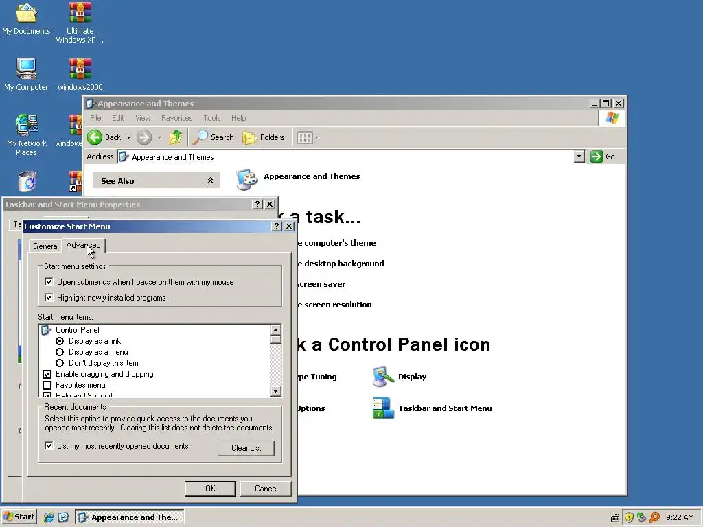Select the Advanced tab
Viewport: 703px width, 527px height.
click(83, 245)
